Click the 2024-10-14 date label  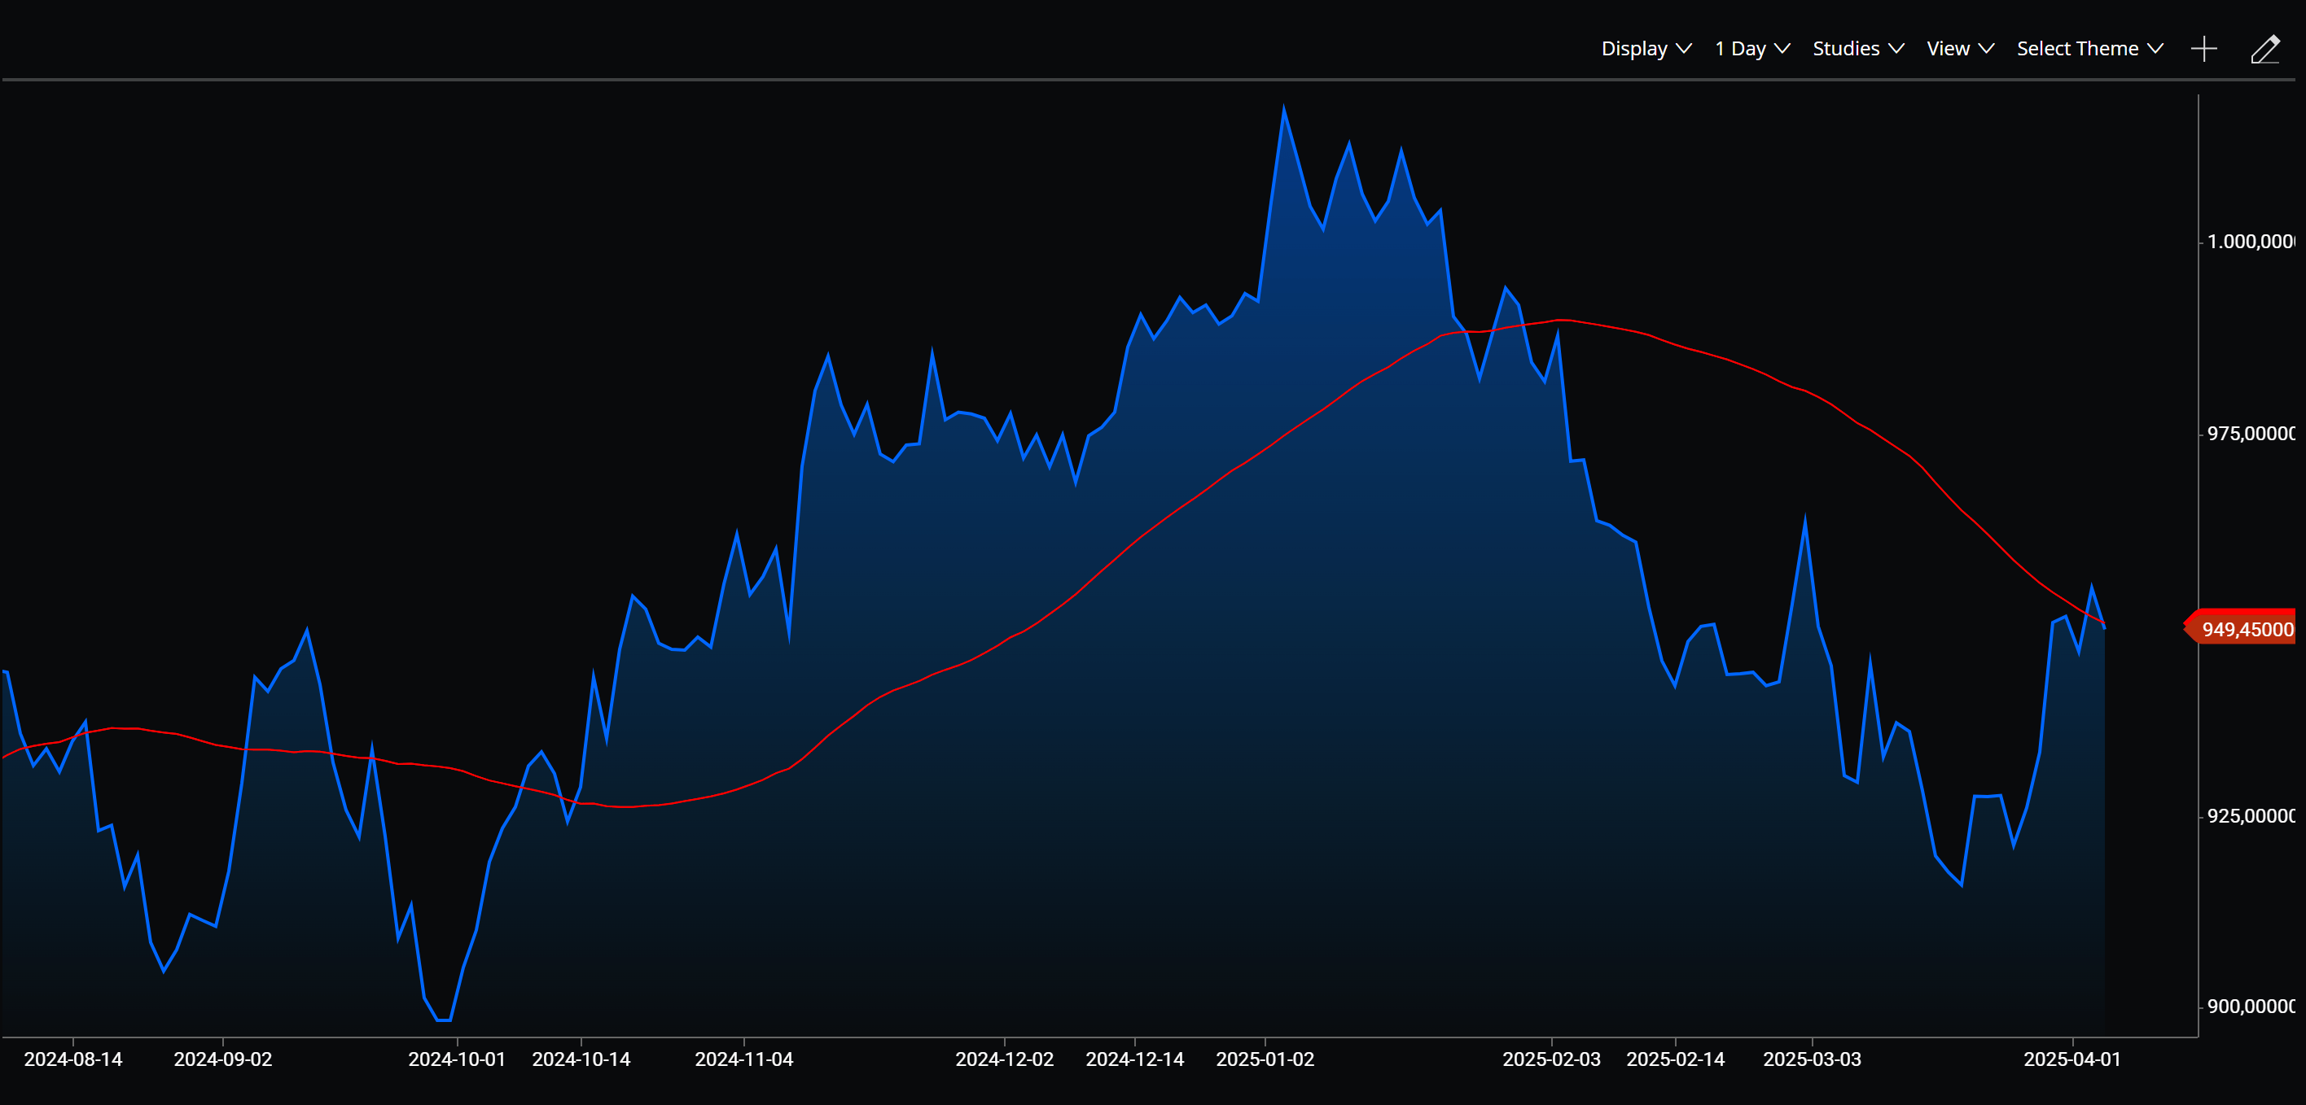point(581,1059)
